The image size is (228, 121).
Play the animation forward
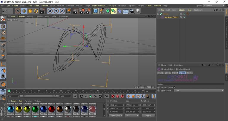click(91, 96)
